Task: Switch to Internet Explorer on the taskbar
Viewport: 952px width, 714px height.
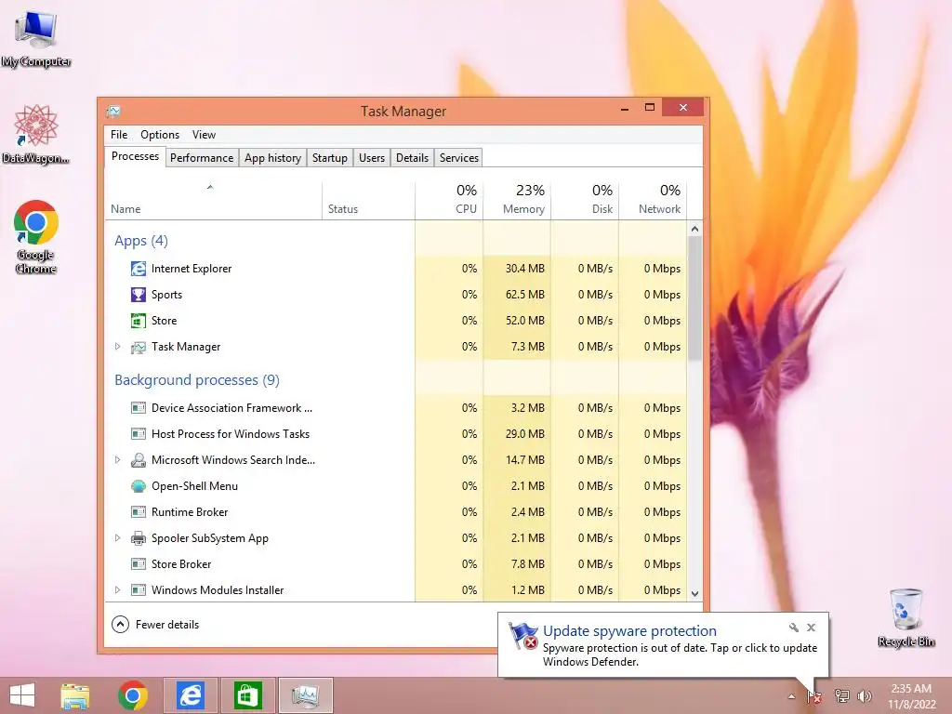Action: pos(190,695)
